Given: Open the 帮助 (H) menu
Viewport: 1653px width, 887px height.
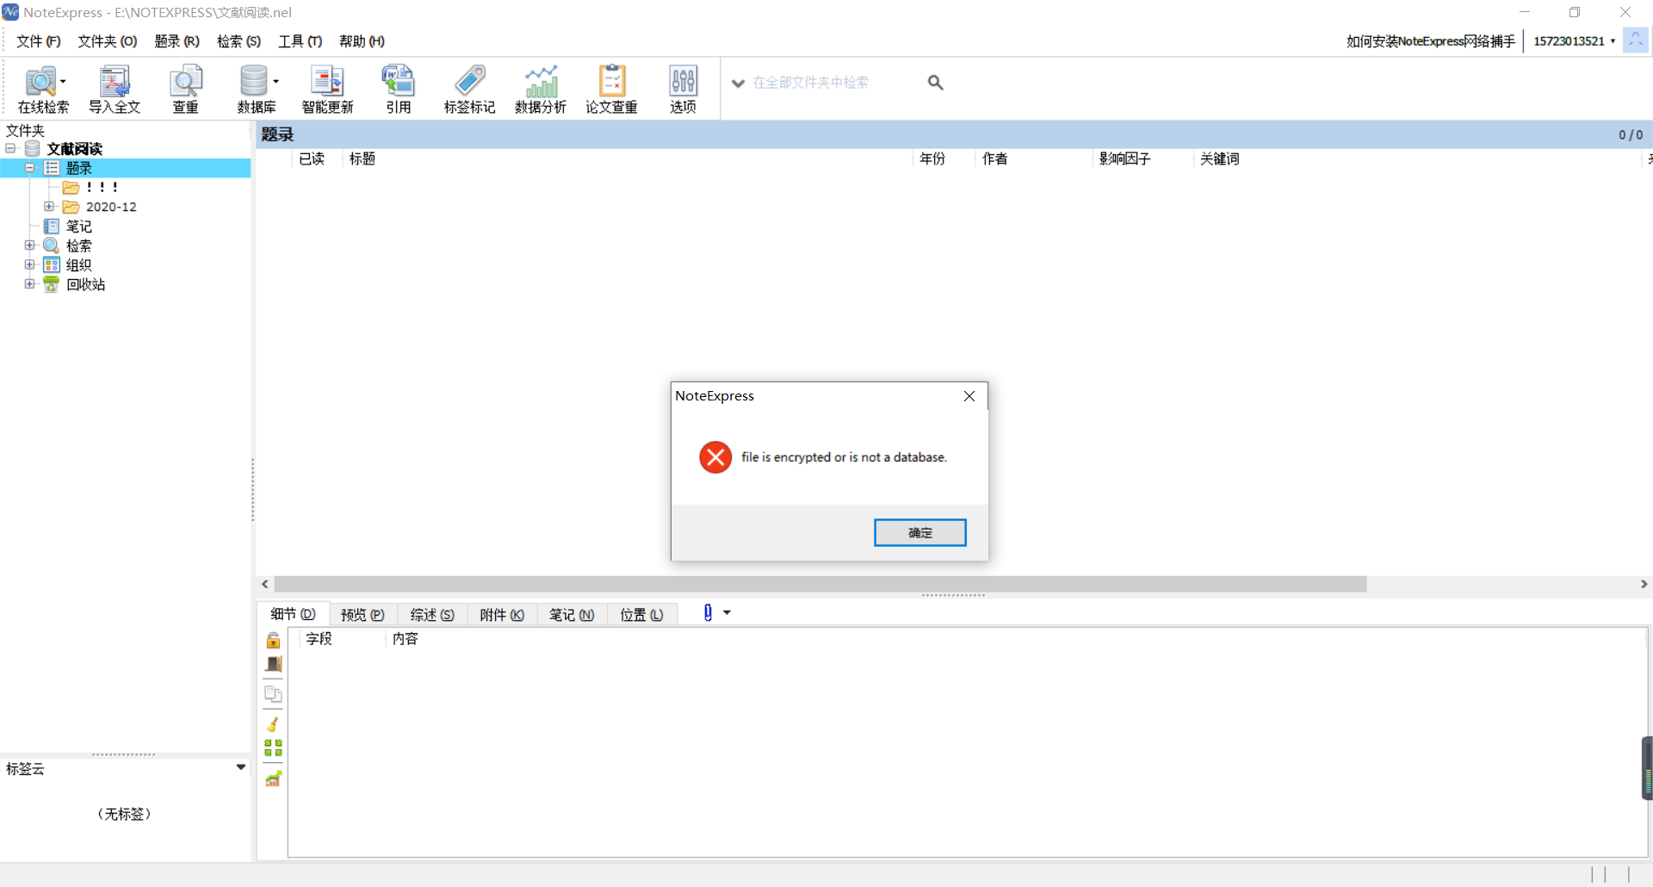Looking at the screenshot, I should (x=362, y=41).
